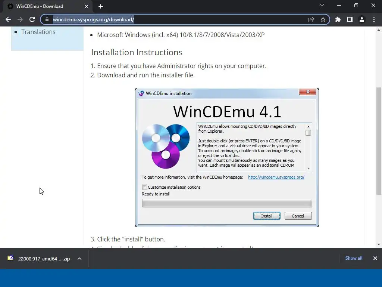Click the page scrollbar up arrow
Viewport: 382px width, 287px height.
[x=379, y=30]
